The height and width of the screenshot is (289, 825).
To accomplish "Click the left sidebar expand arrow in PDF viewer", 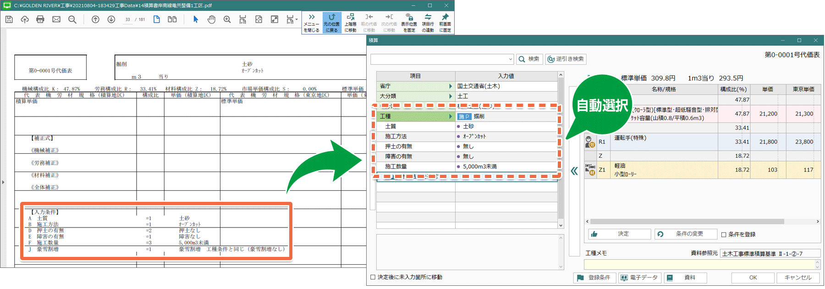I will [3, 182].
